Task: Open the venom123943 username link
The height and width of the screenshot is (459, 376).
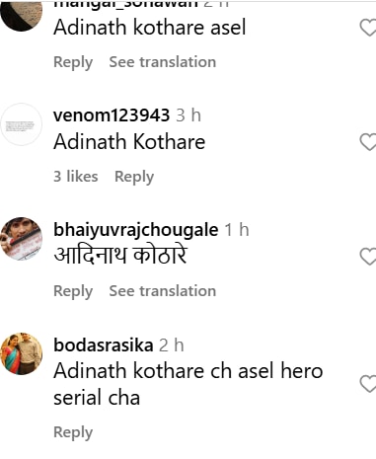Action: (x=112, y=115)
